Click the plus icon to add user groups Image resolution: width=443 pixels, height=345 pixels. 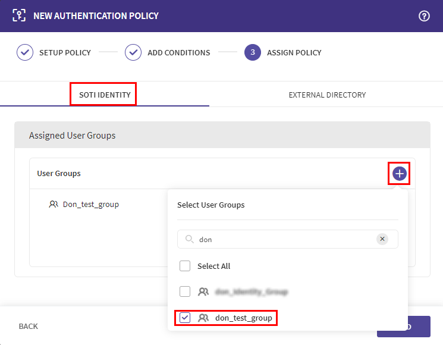coord(399,174)
